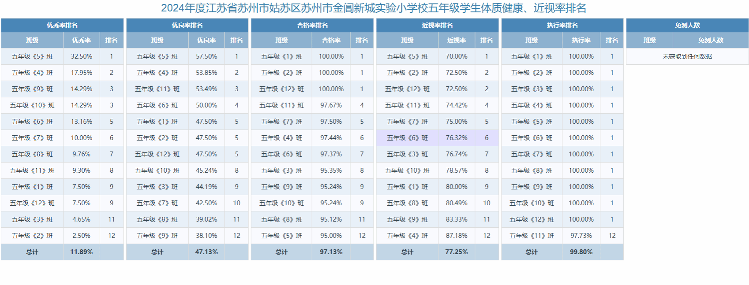Click the 32.50% cell in 优秀率排名
This screenshot has height=285, width=749.
82,56
